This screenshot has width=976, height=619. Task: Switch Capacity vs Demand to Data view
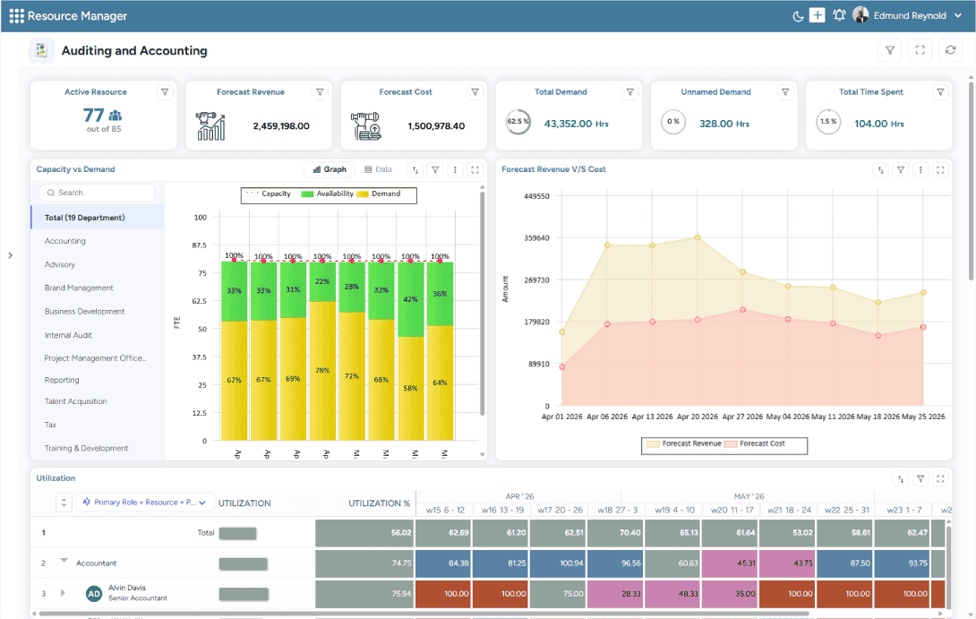[x=378, y=169]
